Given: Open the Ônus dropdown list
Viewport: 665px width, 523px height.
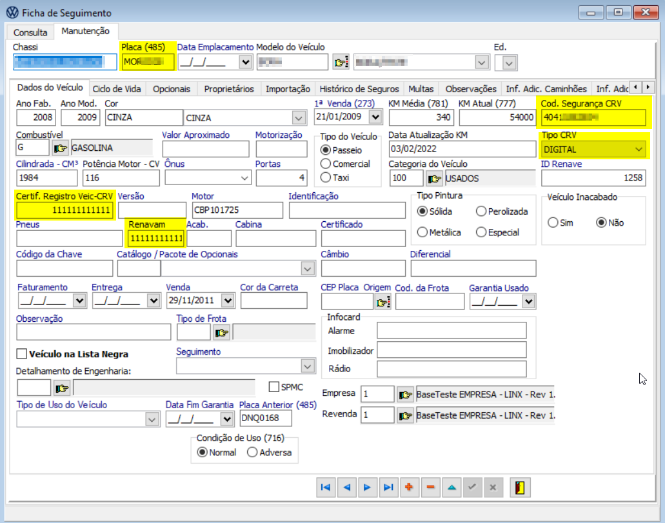Looking at the screenshot, I should point(245,178).
